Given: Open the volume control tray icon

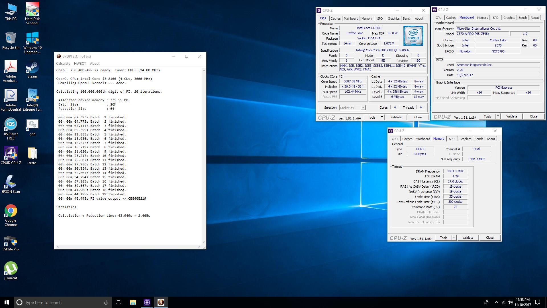Looking at the screenshot, I should [x=510, y=302].
